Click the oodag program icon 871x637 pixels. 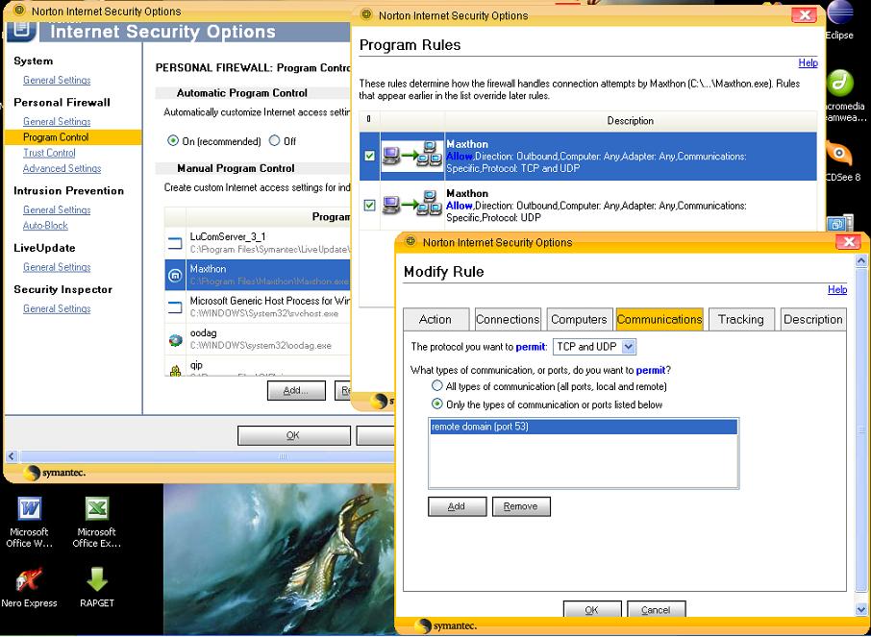(176, 339)
